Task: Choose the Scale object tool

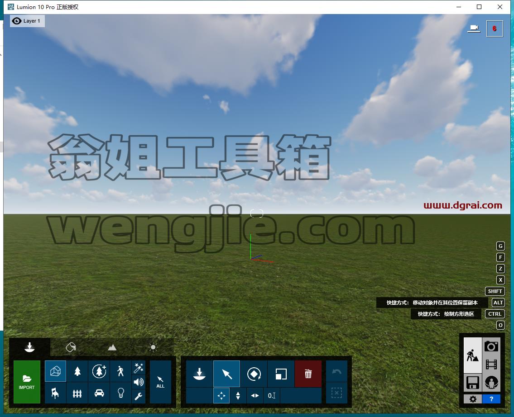Action: [281, 374]
